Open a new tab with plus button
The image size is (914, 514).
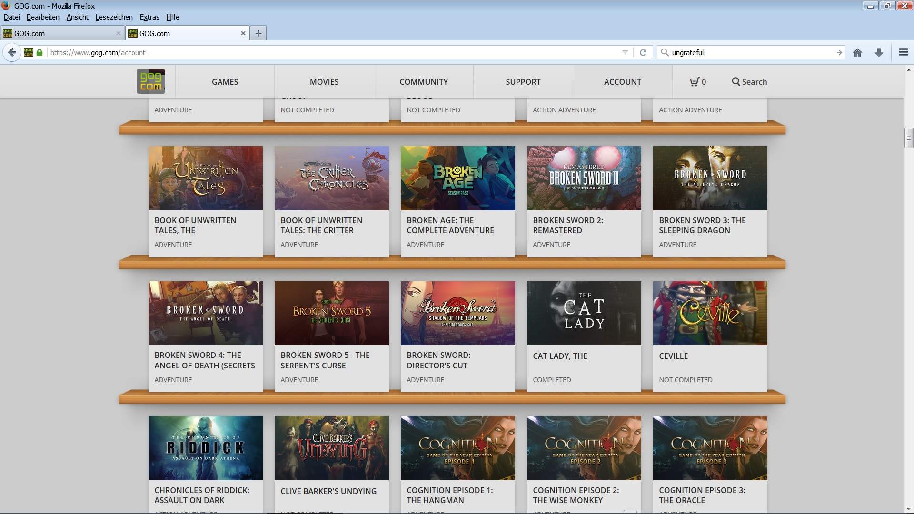[258, 33]
